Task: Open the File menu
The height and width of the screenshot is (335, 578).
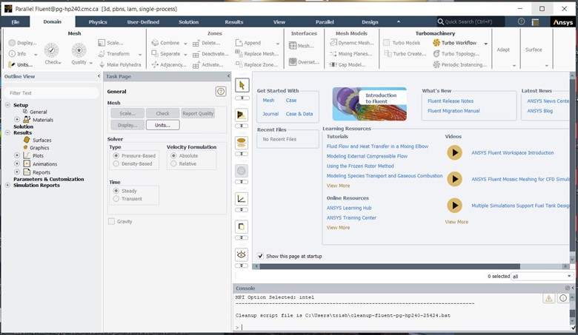Action: click(x=16, y=22)
